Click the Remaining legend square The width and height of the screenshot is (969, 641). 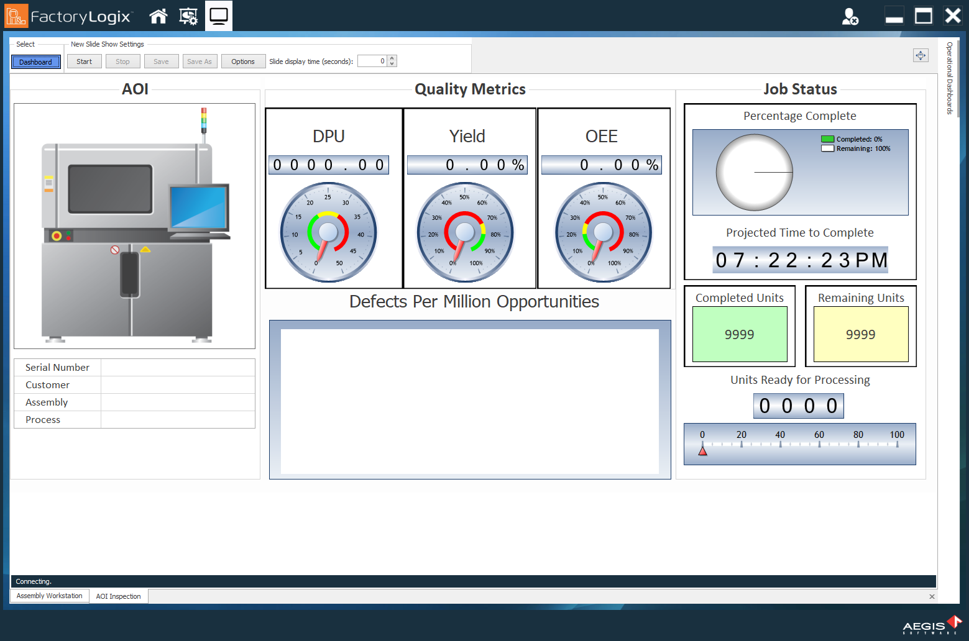point(827,148)
